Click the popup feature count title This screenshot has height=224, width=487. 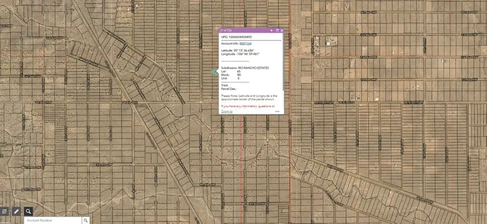point(226,30)
